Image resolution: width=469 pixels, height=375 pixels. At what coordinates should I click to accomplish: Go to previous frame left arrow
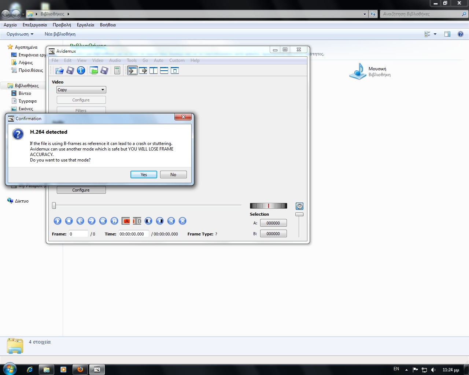click(80, 221)
